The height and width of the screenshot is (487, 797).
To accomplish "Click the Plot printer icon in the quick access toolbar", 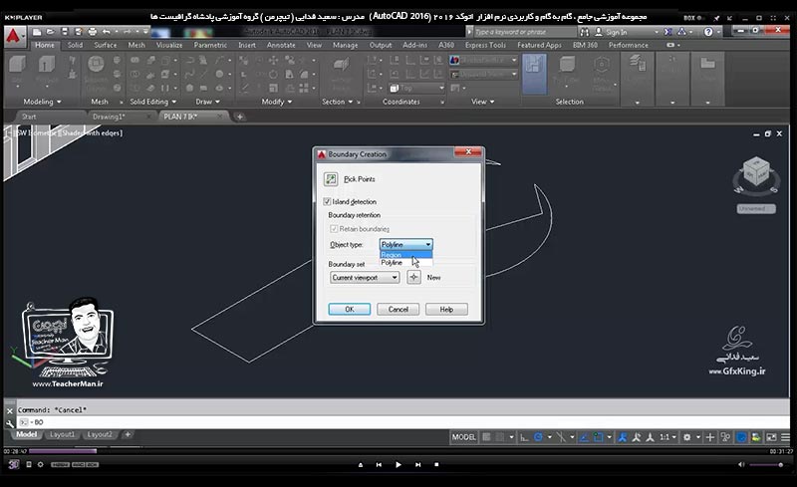I will 92,32.
